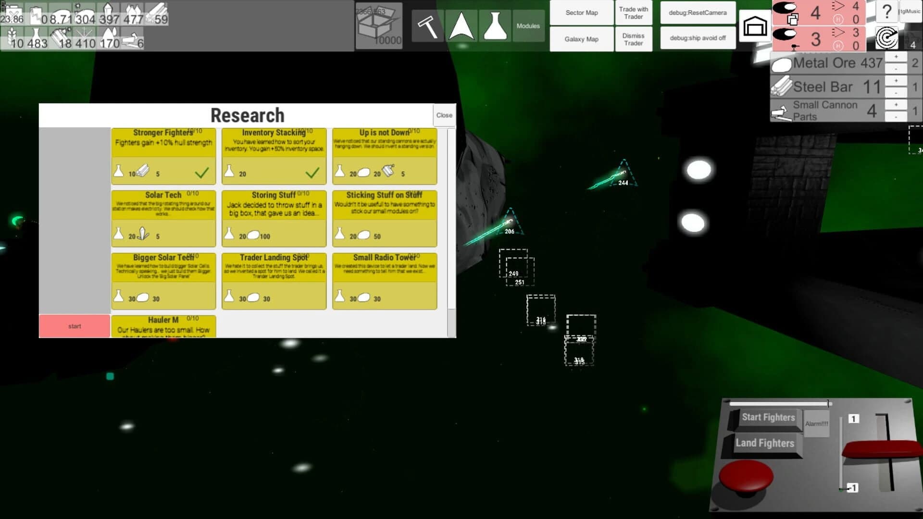Image resolution: width=923 pixels, height=519 pixels.
Task: Click the Start Fighters button
Action: click(768, 418)
